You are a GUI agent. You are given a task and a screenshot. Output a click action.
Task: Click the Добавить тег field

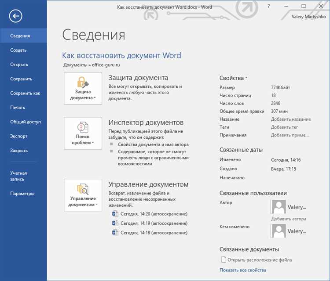(284, 127)
